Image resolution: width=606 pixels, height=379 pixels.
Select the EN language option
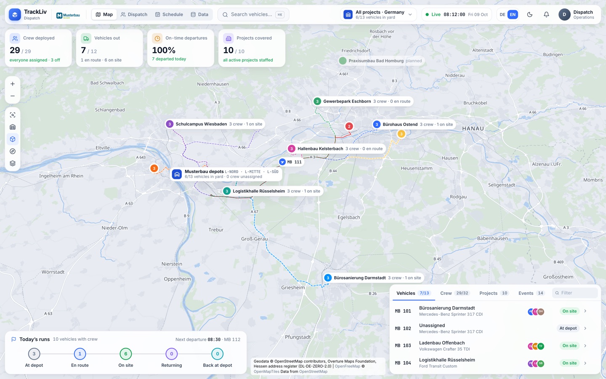pyautogui.click(x=513, y=14)
